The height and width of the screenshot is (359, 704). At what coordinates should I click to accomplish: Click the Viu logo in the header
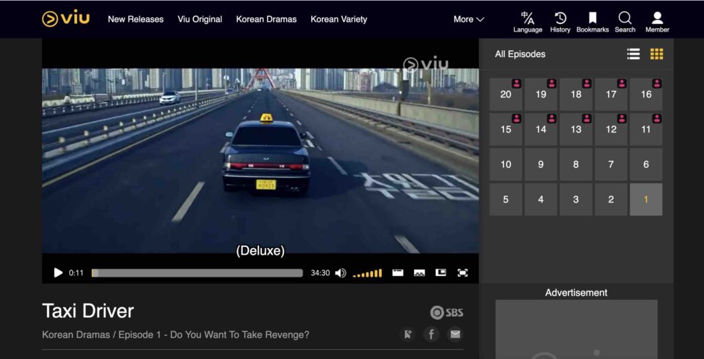tap(65, 19)
